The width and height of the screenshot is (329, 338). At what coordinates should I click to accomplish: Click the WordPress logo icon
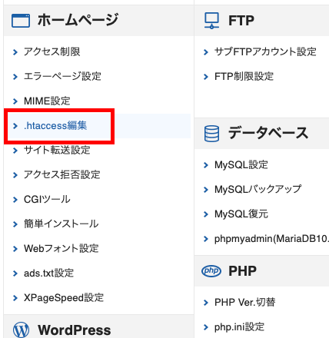point(21,330)
